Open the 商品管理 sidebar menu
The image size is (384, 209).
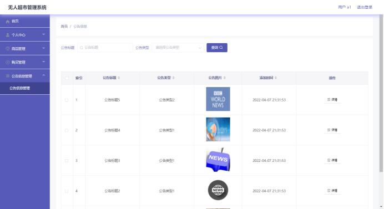pyautogui.click(x=25, y=48)
